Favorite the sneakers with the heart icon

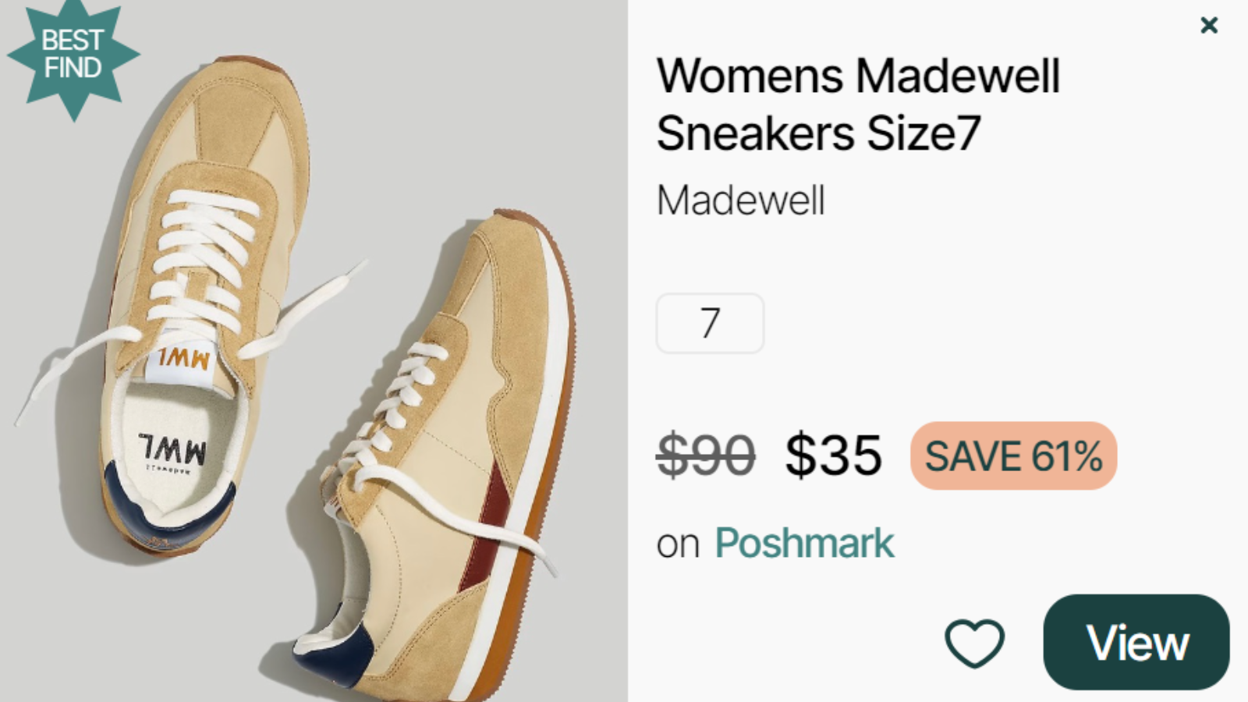[974, 643]
